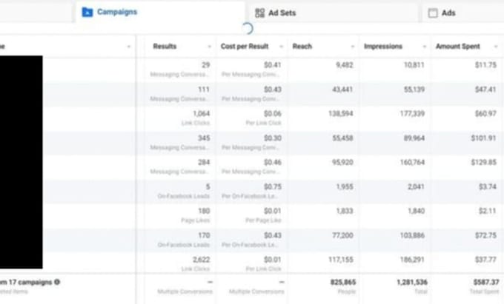Click the reach value 77,200
Viewport: 504px width, 304px height.
342,235
